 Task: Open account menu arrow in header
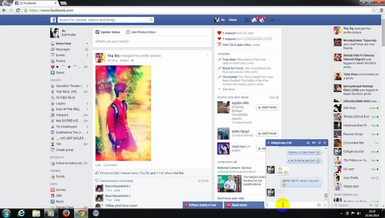pos(279,20)
